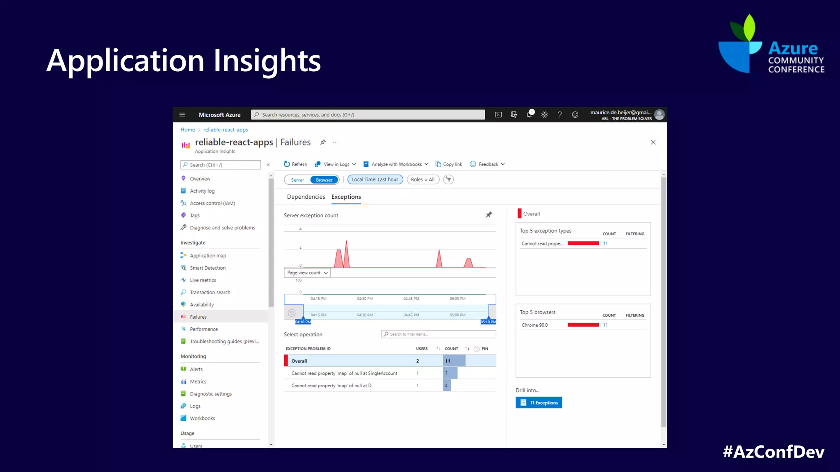Click the Home breadcrumb link

188,130
